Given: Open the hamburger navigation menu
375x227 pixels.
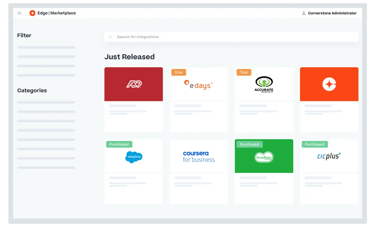Looking at the screenshot, I should (x=19, y=13).
